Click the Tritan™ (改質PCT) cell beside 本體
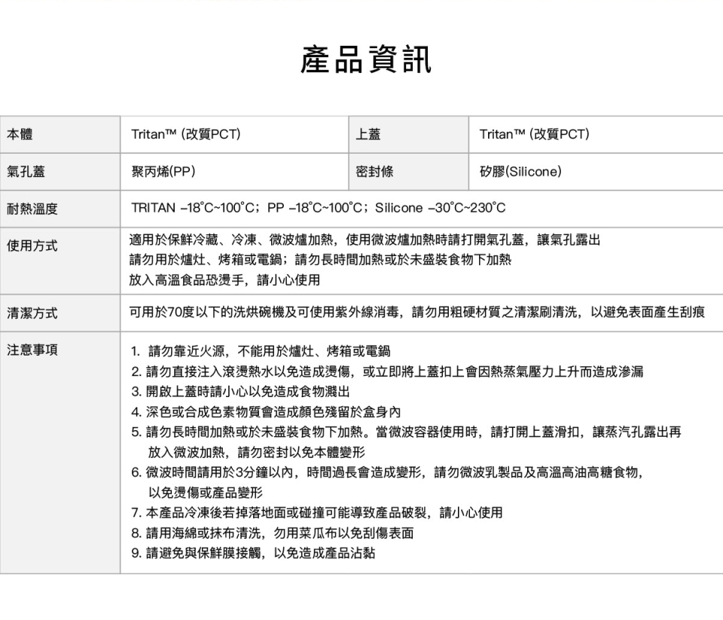This screenshot has height=620, width=723. click(x=185, y=135)
